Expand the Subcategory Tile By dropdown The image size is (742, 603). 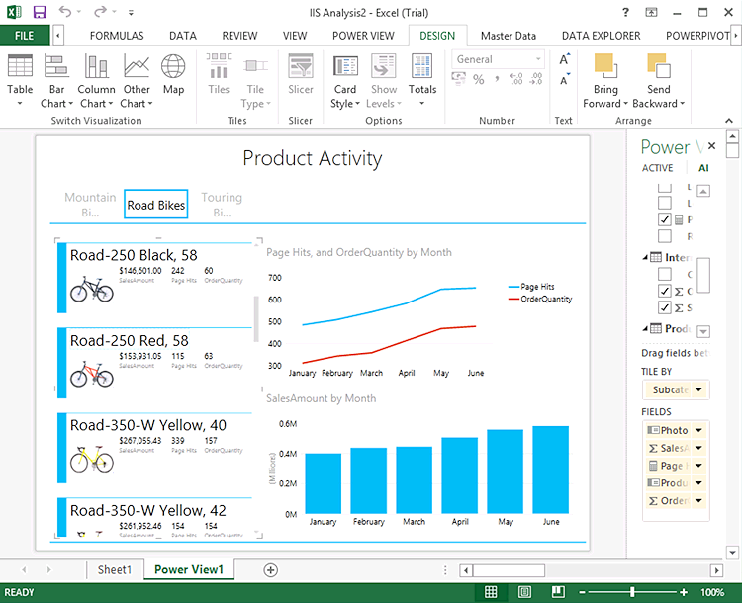point(699,389)
